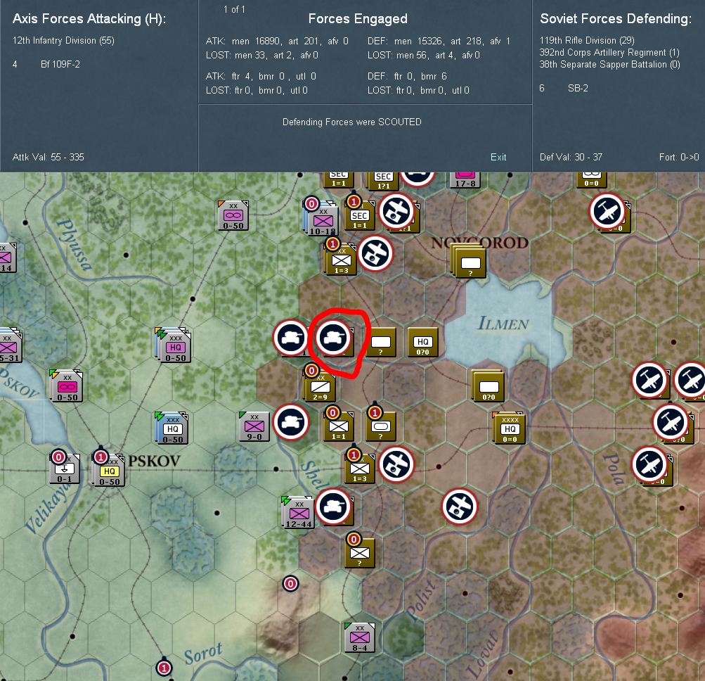Click the red 1 marker near Sorot river
Screen dimensions: 705x681
tap(164, 668)
